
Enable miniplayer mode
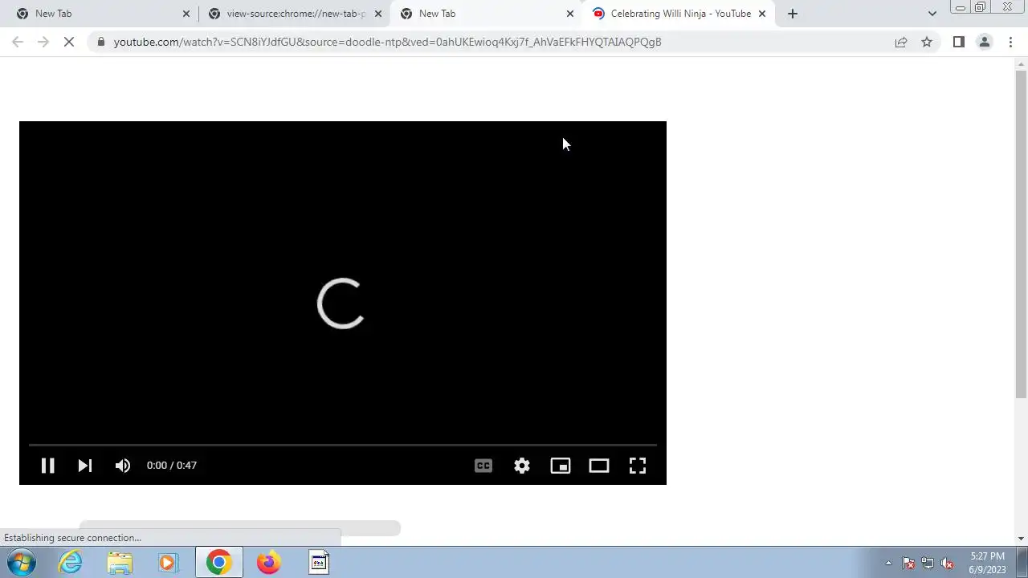coord(561,466)
